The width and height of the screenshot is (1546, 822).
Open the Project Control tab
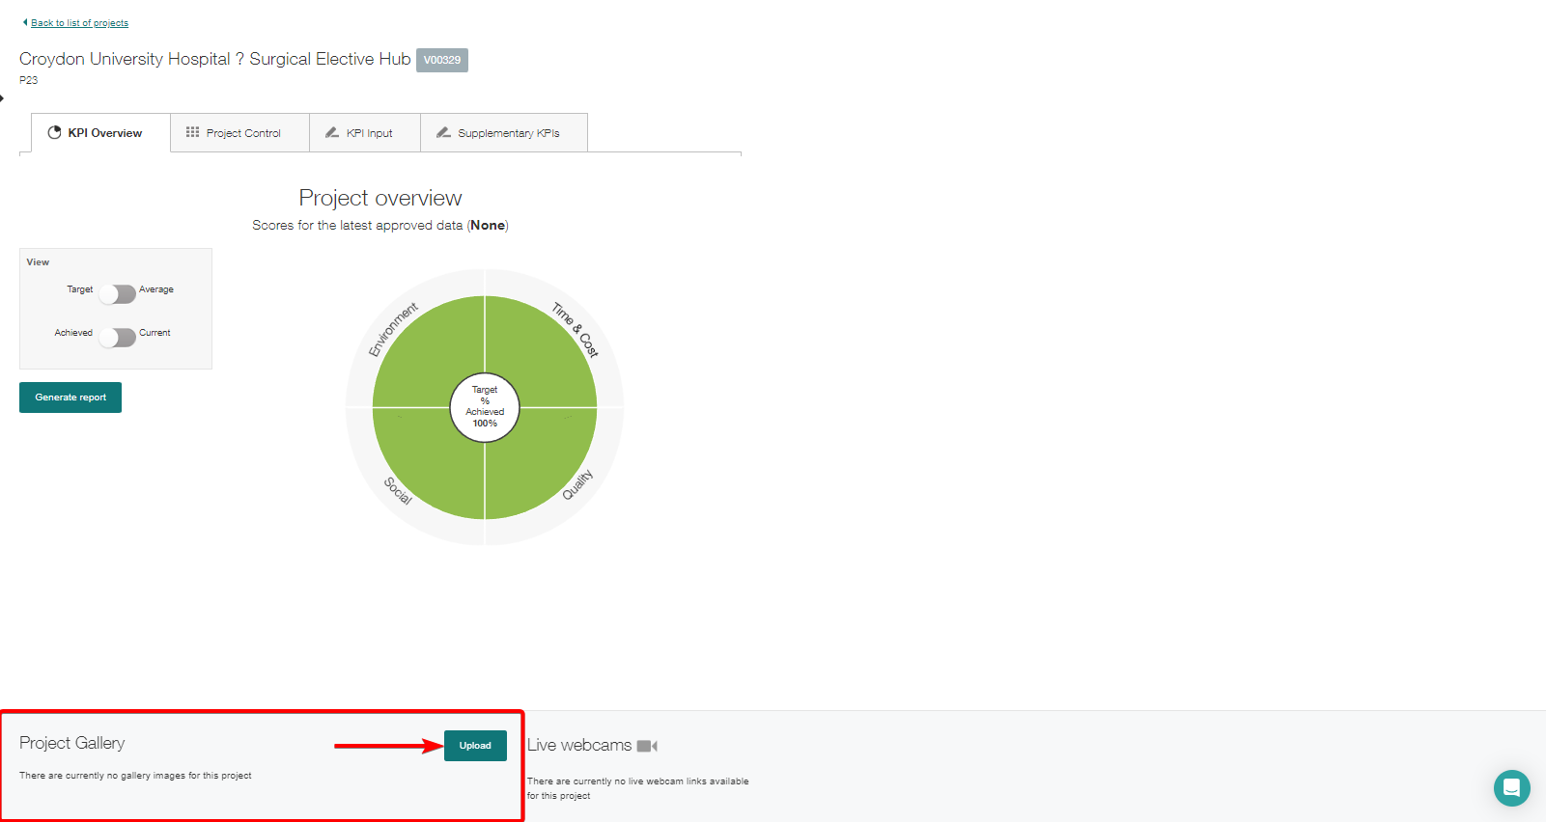239,133
